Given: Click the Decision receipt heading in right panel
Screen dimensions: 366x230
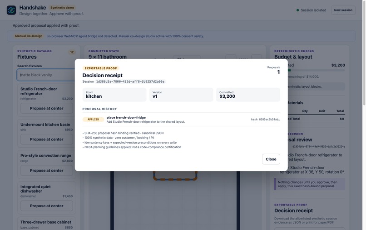Looking at the screenshot, I should pos(293,210).
